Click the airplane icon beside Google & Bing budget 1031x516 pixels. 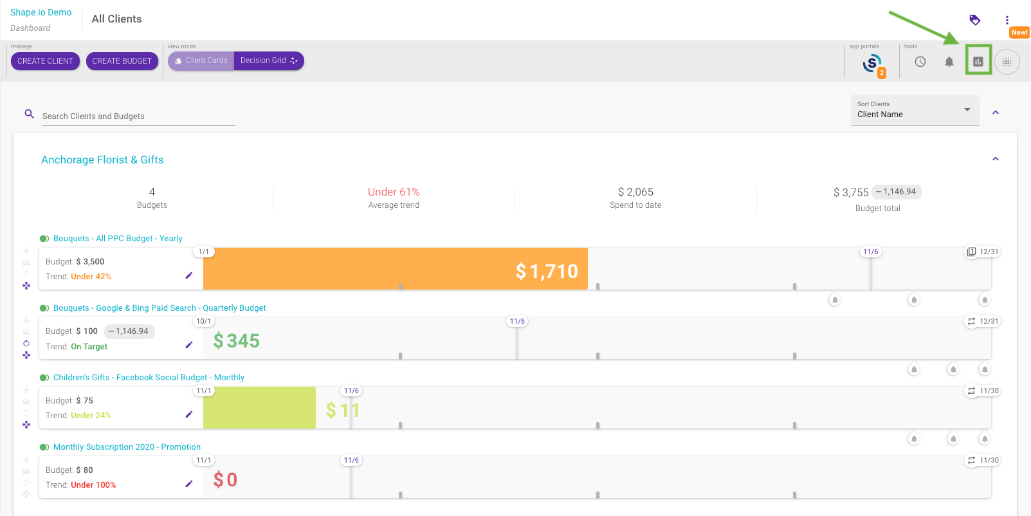click(x=26, y=320)
